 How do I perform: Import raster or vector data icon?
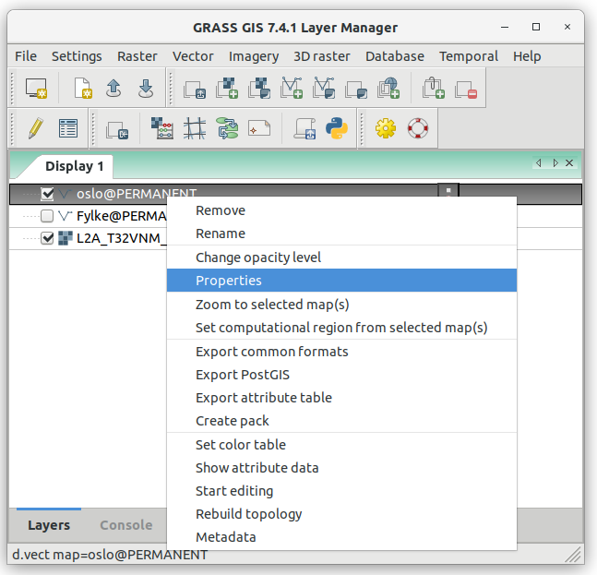117,130
